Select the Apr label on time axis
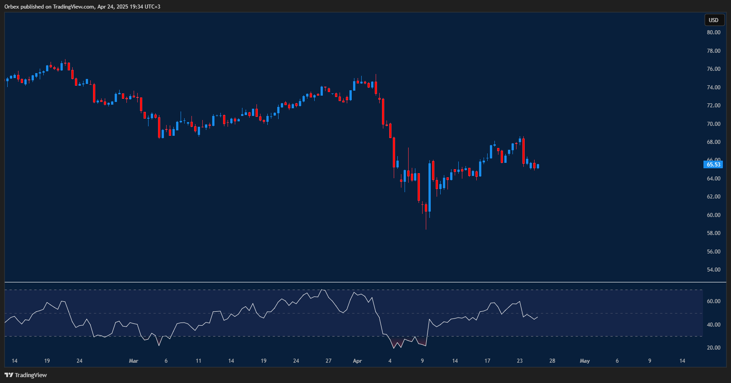The image size is (731, 383). pyautogui.click(x=357, y=361)
